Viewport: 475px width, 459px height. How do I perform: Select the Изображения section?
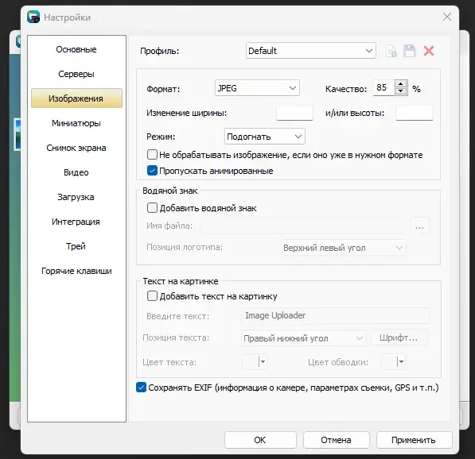76,98
